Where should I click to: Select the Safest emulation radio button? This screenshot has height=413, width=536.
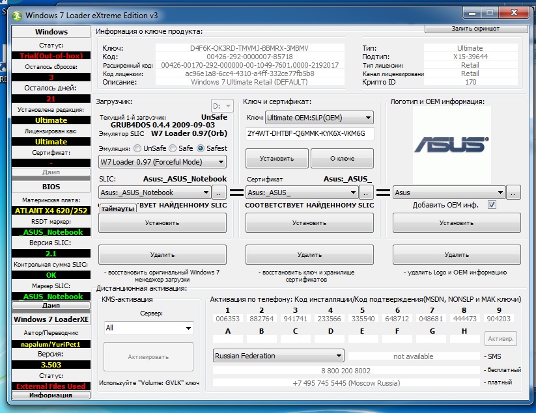click(x=201, y=148)
